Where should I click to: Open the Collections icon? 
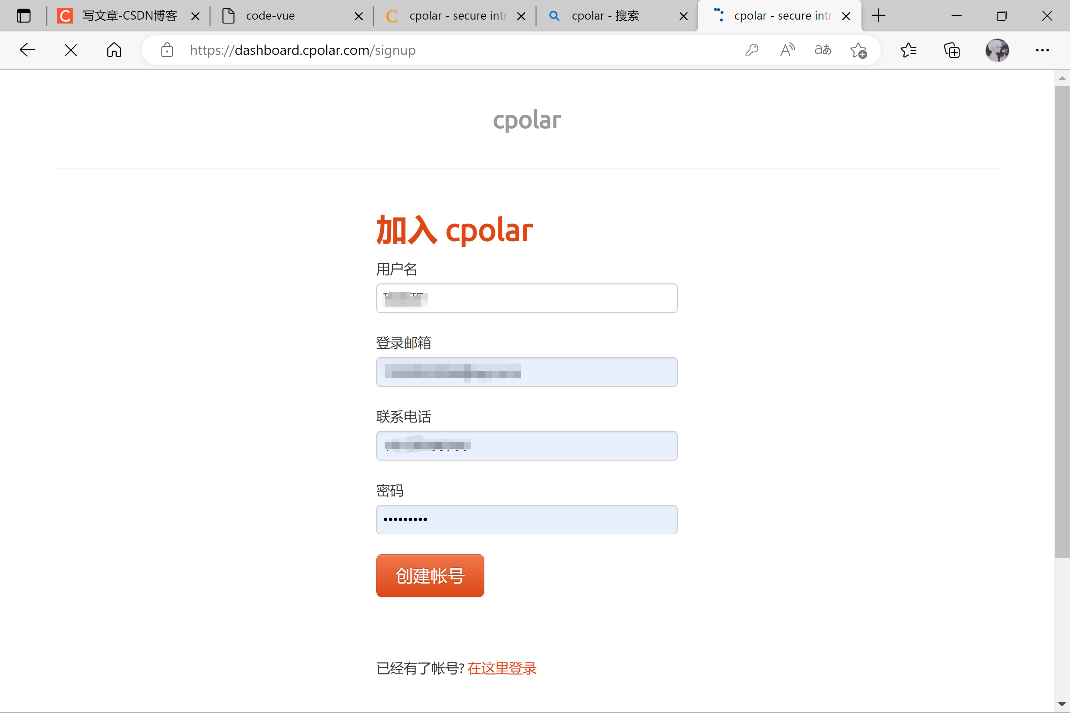952,50
